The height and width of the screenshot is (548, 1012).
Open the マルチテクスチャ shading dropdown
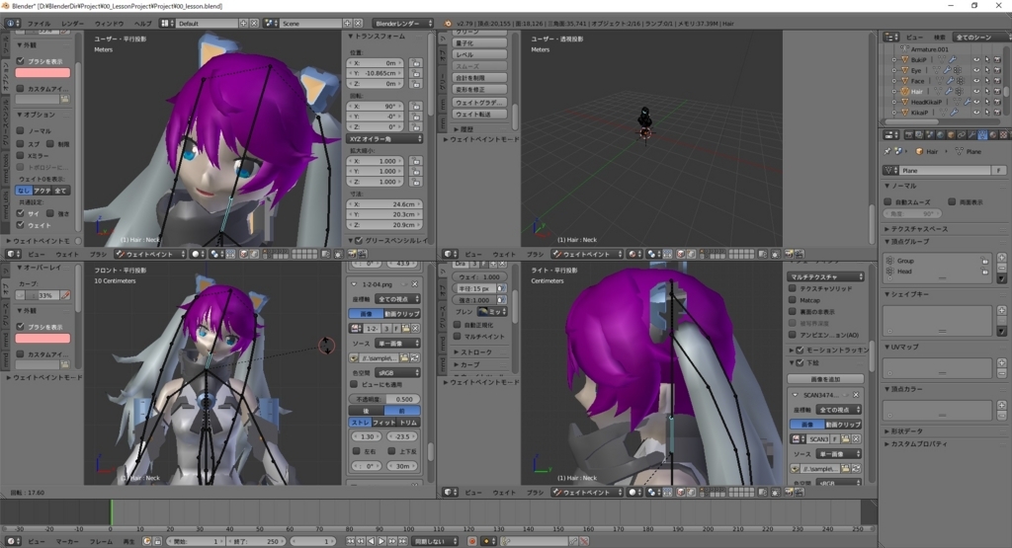coord(825,276)
